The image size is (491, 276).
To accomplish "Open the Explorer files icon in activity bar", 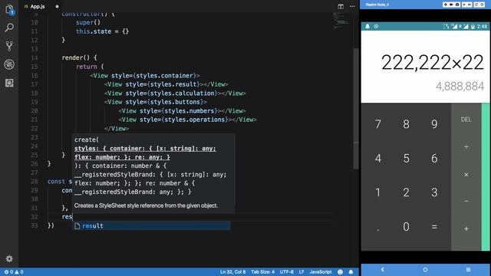I will pos(9,10).
